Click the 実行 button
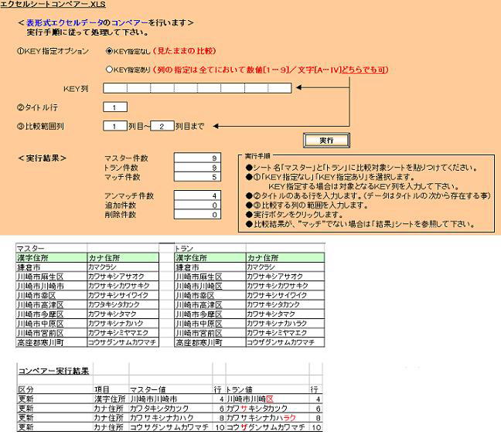The image size is (501, 438). [325, 141]
